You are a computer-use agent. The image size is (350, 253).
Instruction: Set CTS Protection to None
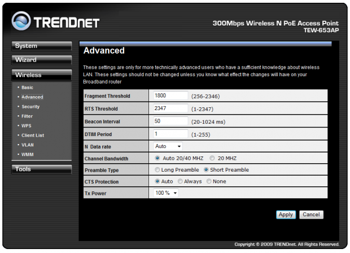tap(209, 181)
